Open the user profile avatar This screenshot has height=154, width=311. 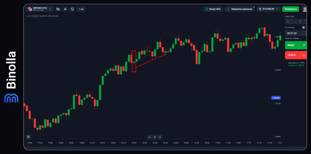(x=304, y=9)
